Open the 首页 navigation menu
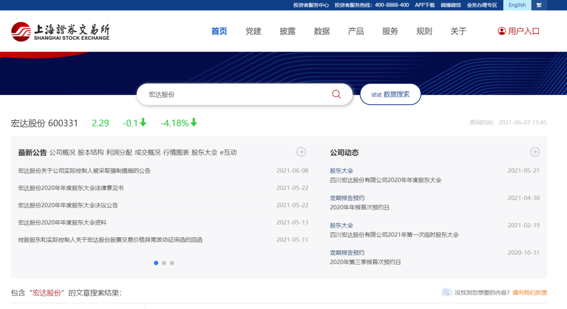 click(219, 31)
